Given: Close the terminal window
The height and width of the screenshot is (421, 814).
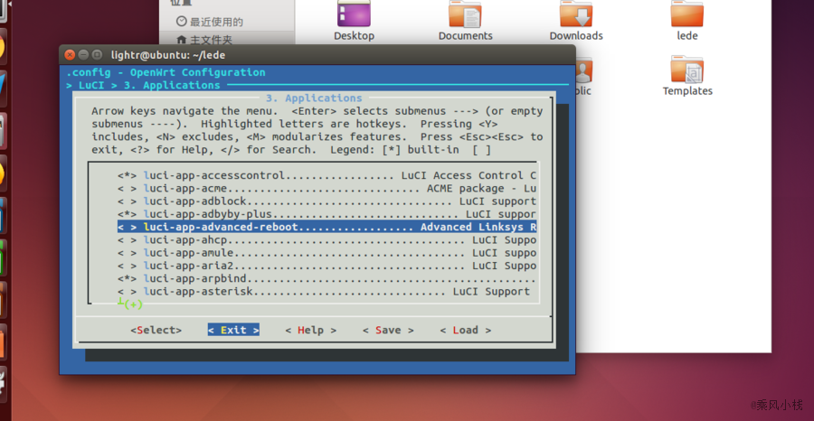Looking at the screenshot, I should click(x=70, y=54).
